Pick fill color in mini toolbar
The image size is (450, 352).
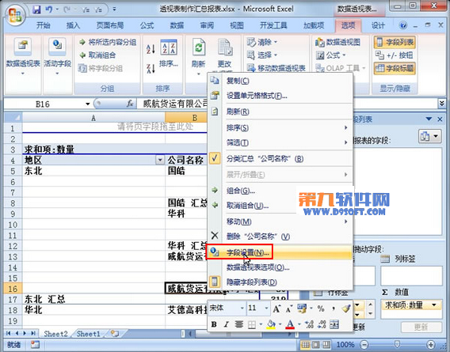(x=271, y=324)
